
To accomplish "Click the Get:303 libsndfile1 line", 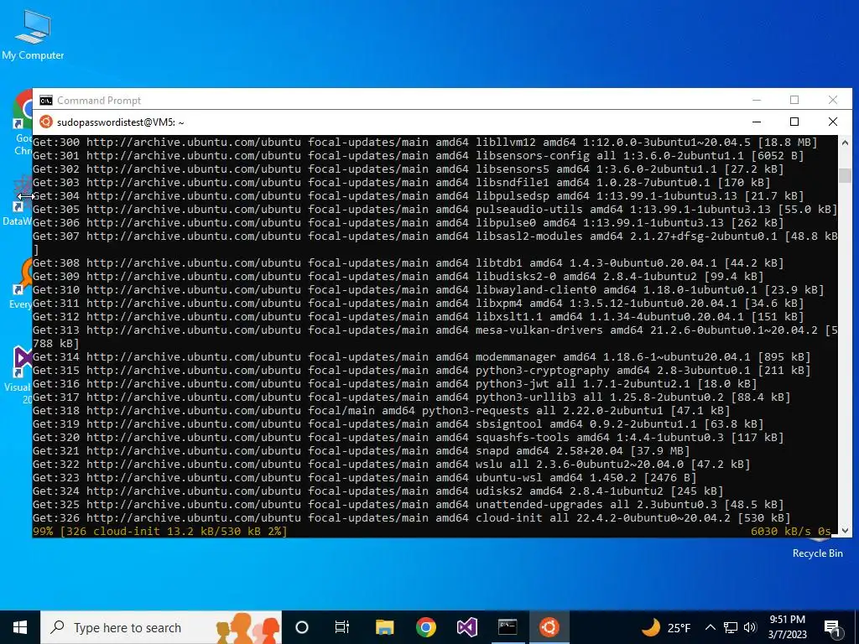I will [x=402, y=182].
